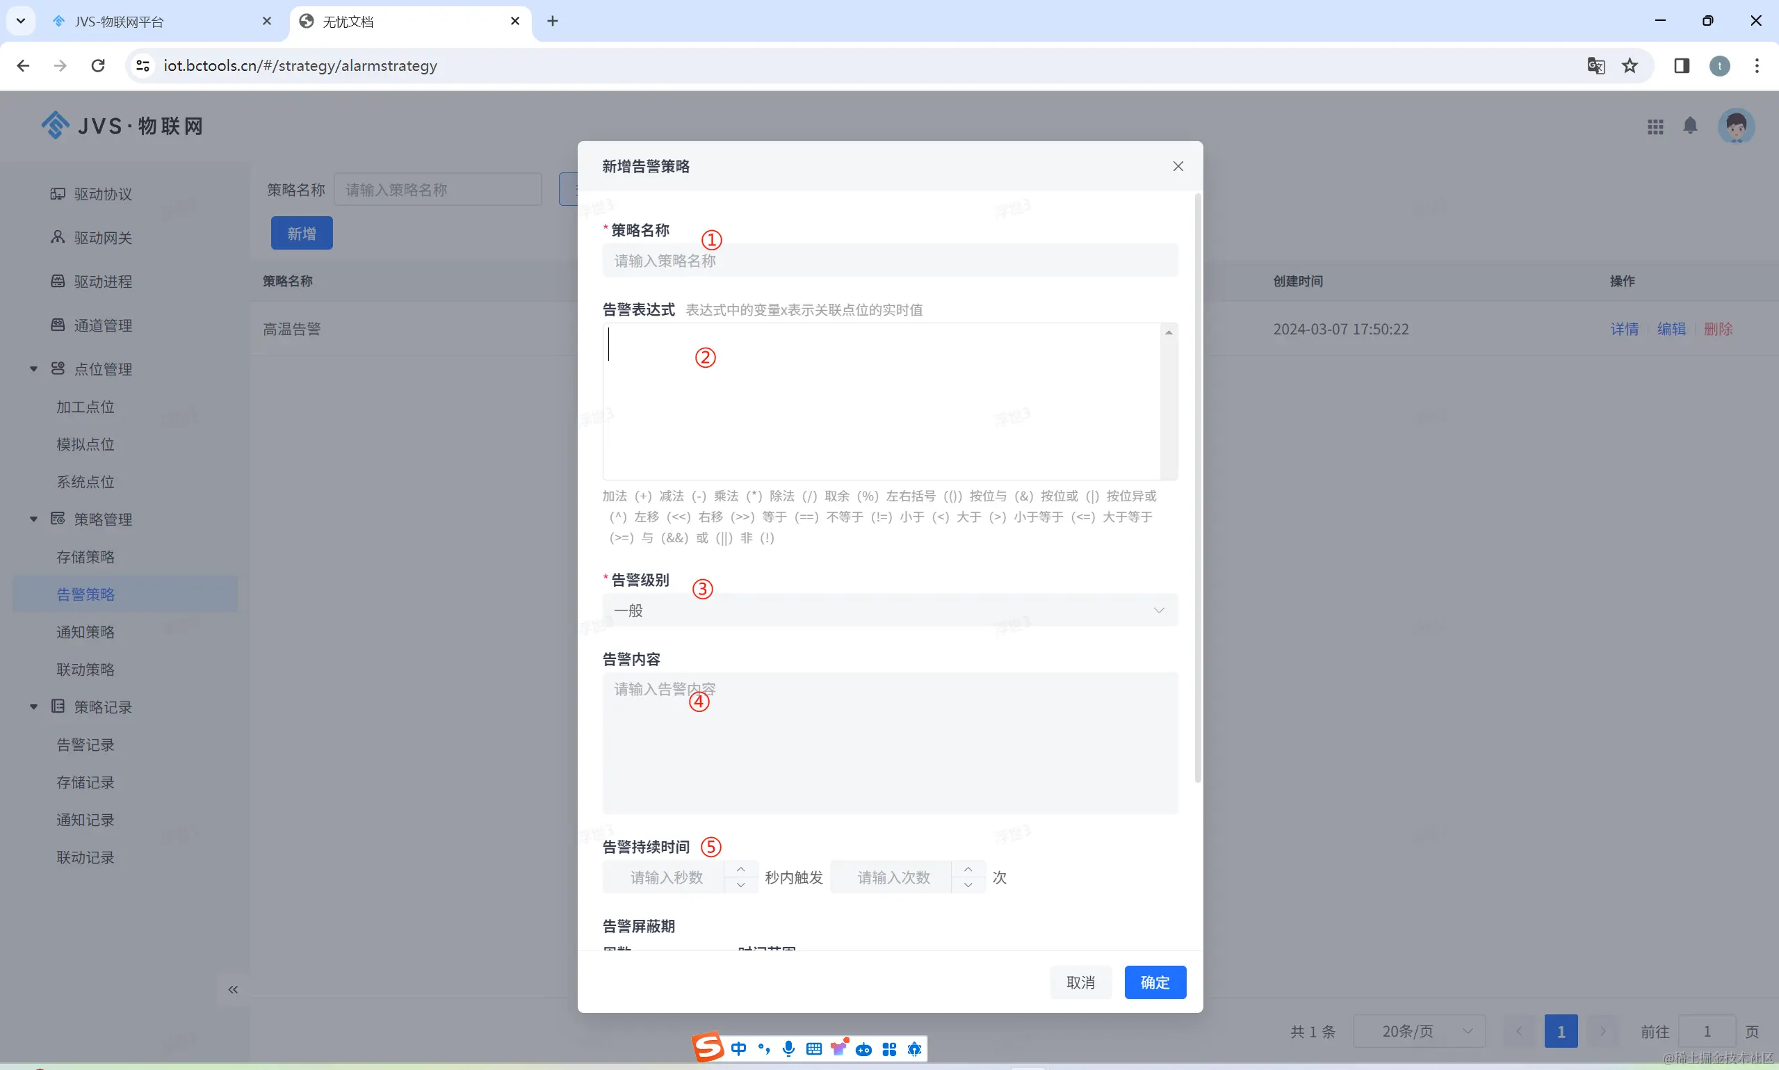
Task: Click 取消 to cancel the dialog
Action: point(1080,982)
